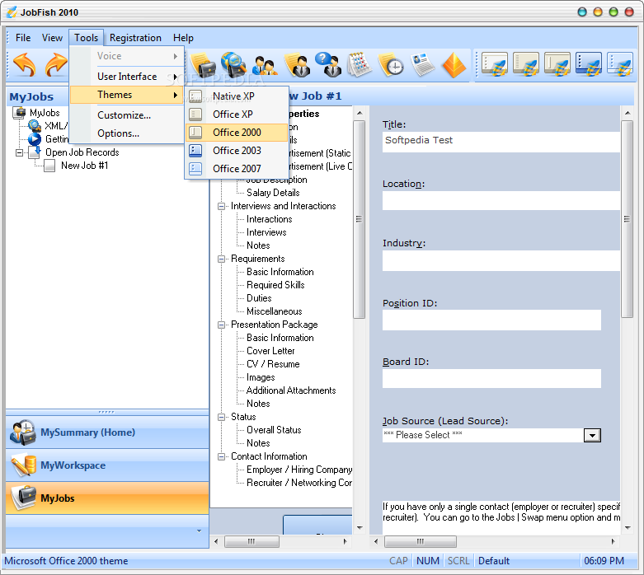Click the Position ID input field

pyautogui.click(x=491, y=320)
